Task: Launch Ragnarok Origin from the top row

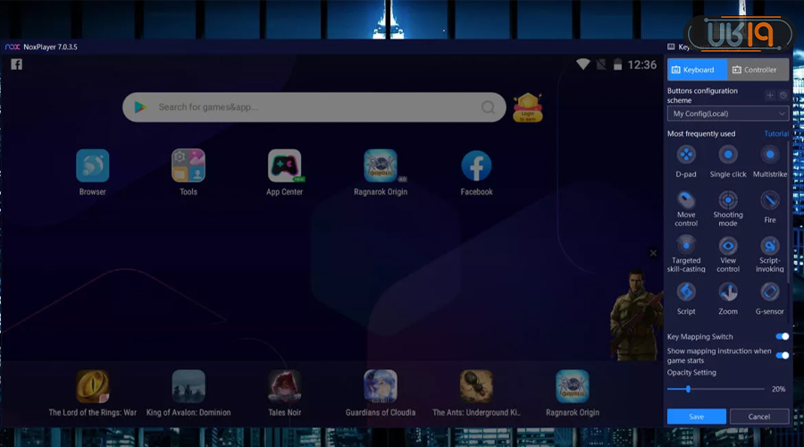Action: pos(381,165)
